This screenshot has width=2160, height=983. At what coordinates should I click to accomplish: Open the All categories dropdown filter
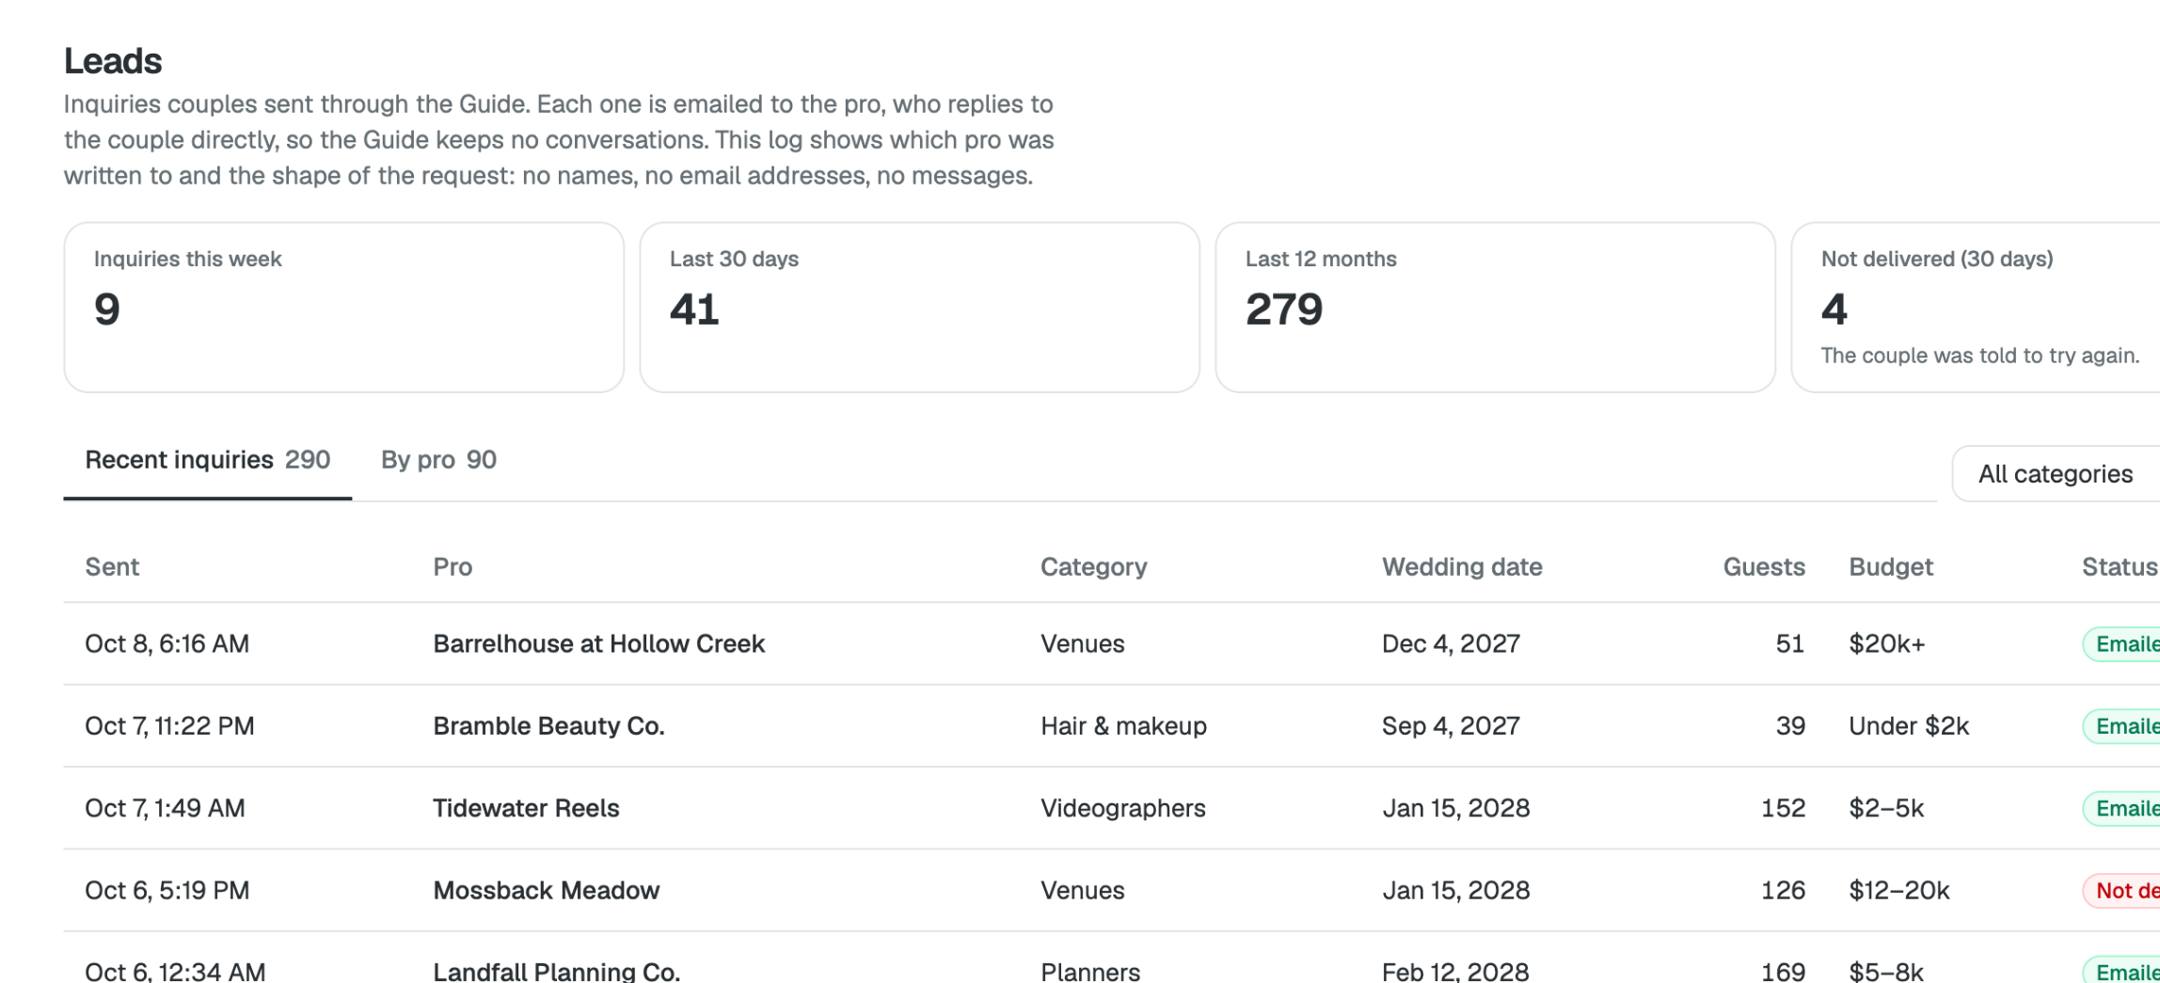click(2057, 473)
